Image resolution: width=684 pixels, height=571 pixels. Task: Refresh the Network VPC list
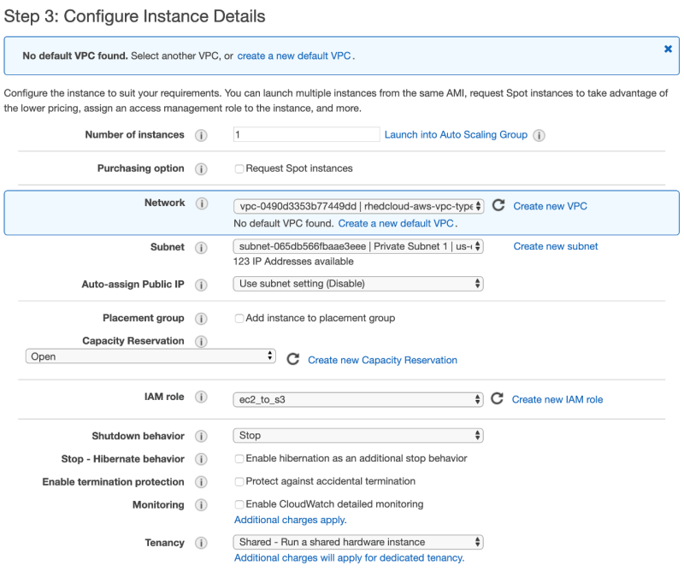498,206
